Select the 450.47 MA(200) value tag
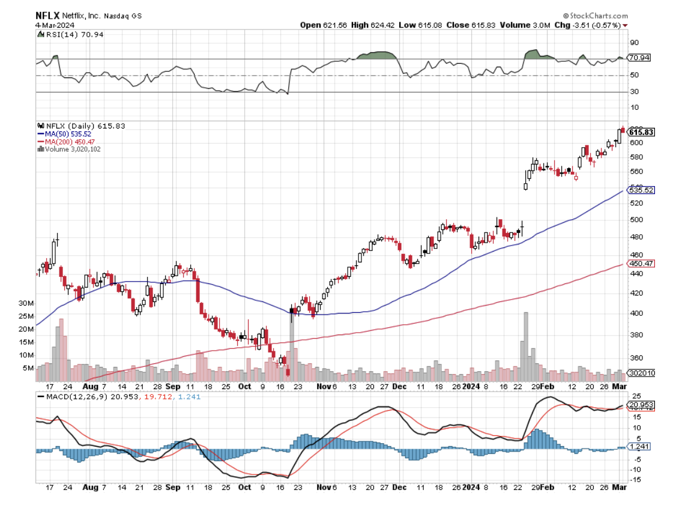Image resolution: width=676 pixels, height=514 pixels. (641, 264)
